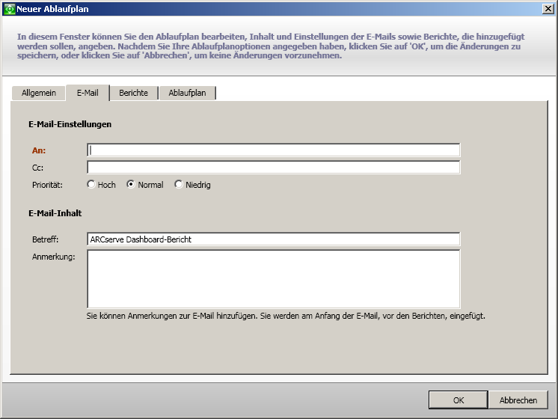Click the Betreff: label
The image size is (558, 419).
tap(45, 239)
